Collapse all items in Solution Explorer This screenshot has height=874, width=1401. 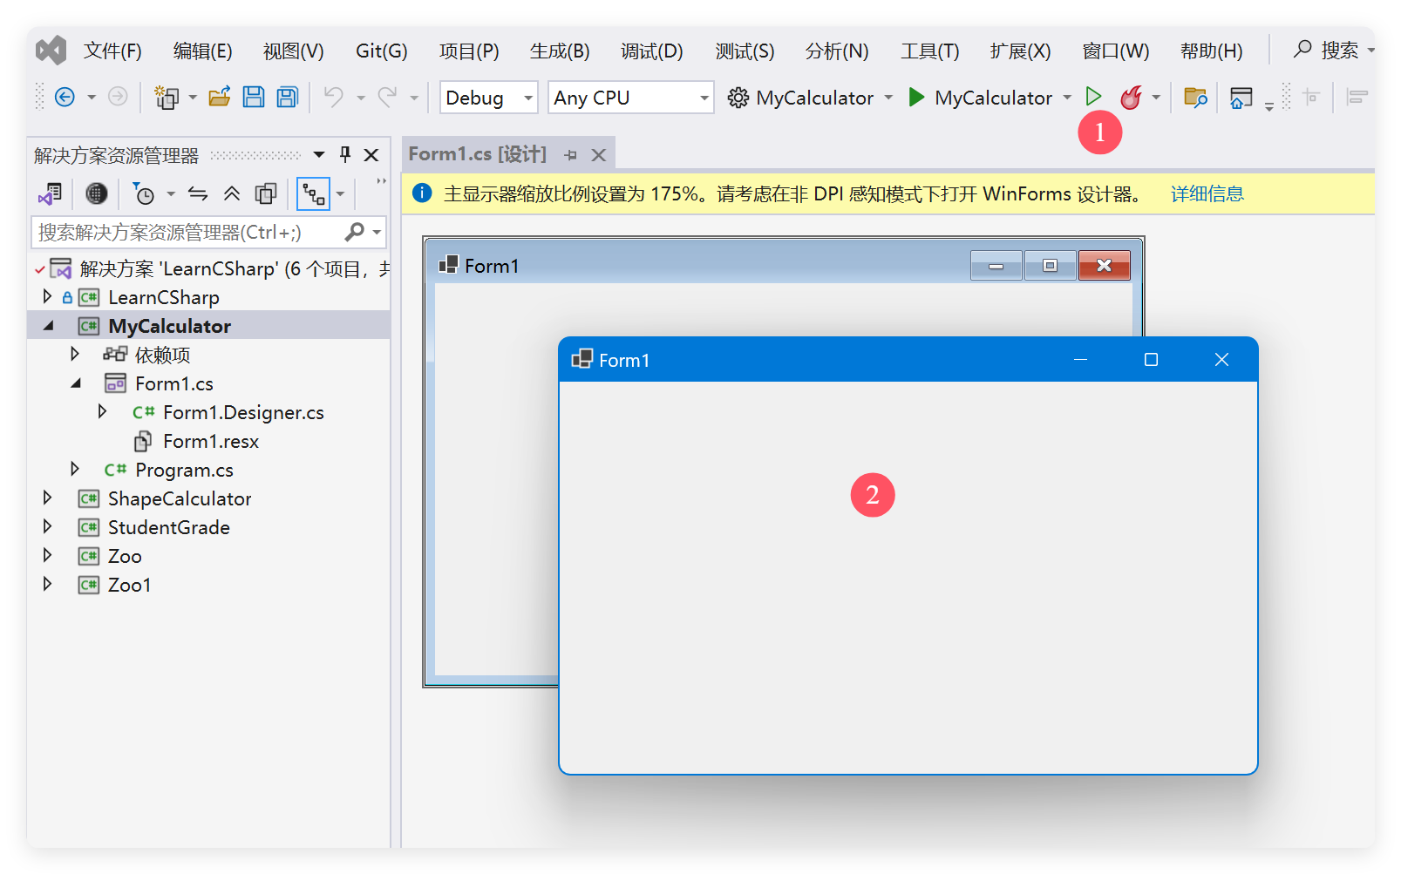(232, 193)
